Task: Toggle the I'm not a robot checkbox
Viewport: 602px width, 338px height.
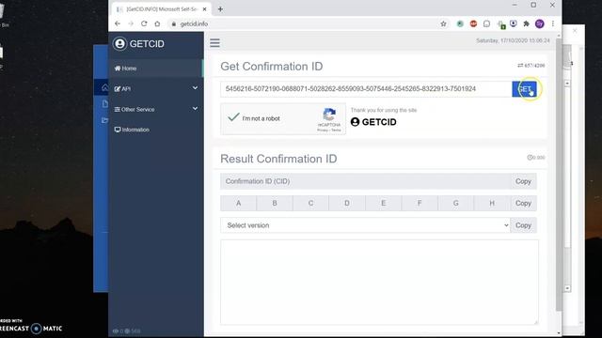Action: pyautogui.click(x=233, y=117)
